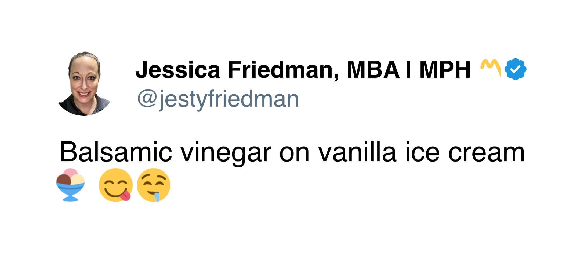This screenshot has width=580, height=254.
Task: Click the drooling face emoji
Action: (154, 185)
